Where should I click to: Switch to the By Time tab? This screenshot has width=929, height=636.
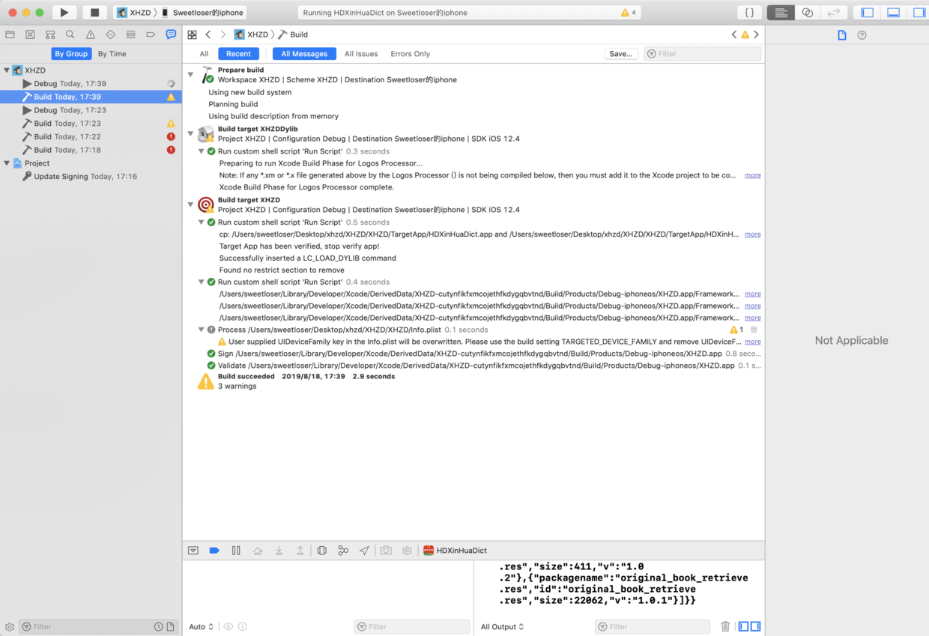coord(112,54)
